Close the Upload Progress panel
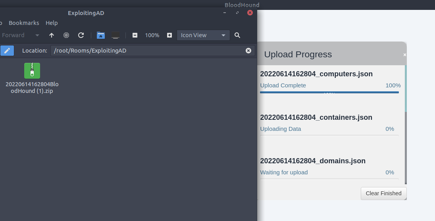Image resolution: width=435 pixels, height=221 pixels. [x=404, y=55]
